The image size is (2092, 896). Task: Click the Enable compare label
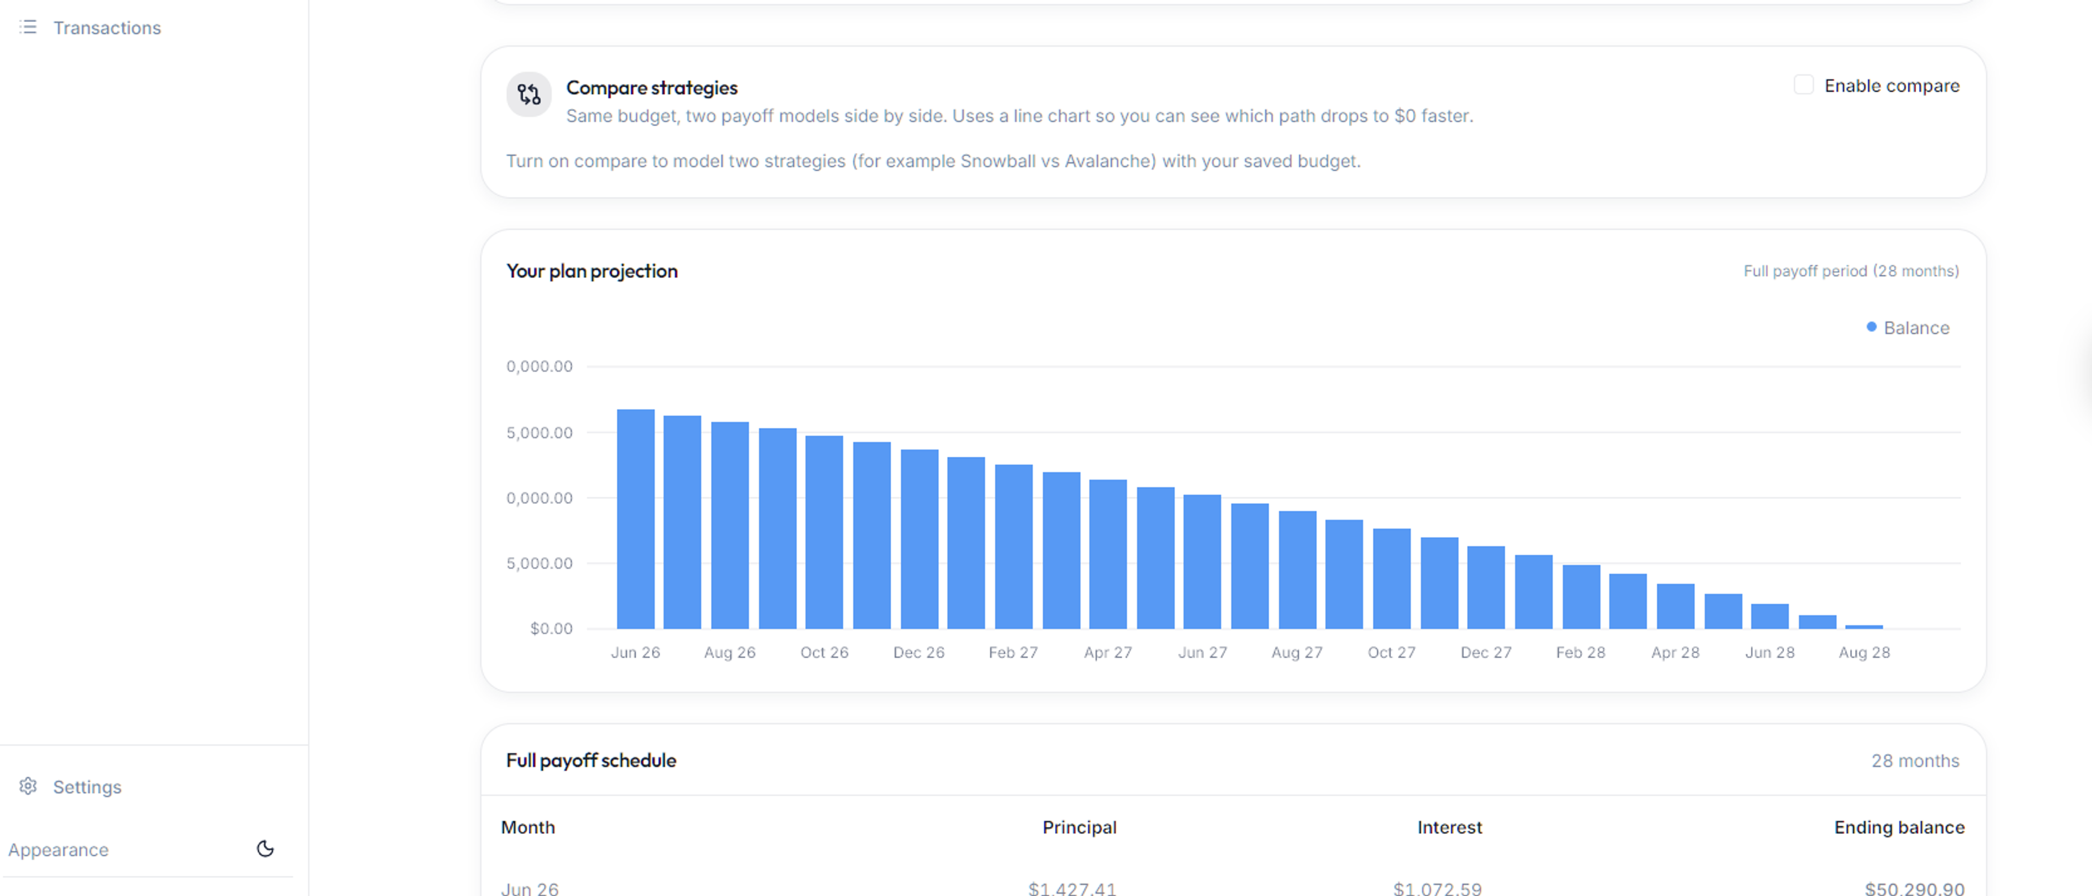pyautogui.click(x=1892, y=86)
